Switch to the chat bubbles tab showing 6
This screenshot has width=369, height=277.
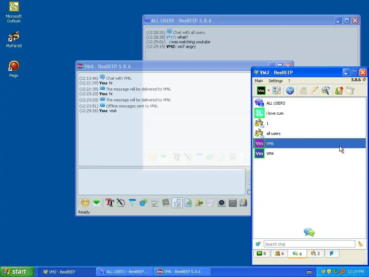(x=297, y=254)
